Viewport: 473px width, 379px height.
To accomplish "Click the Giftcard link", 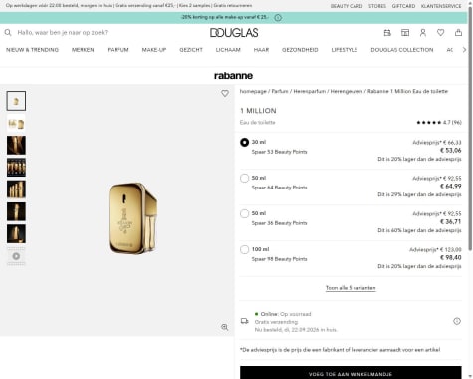I will click(403, 6).
